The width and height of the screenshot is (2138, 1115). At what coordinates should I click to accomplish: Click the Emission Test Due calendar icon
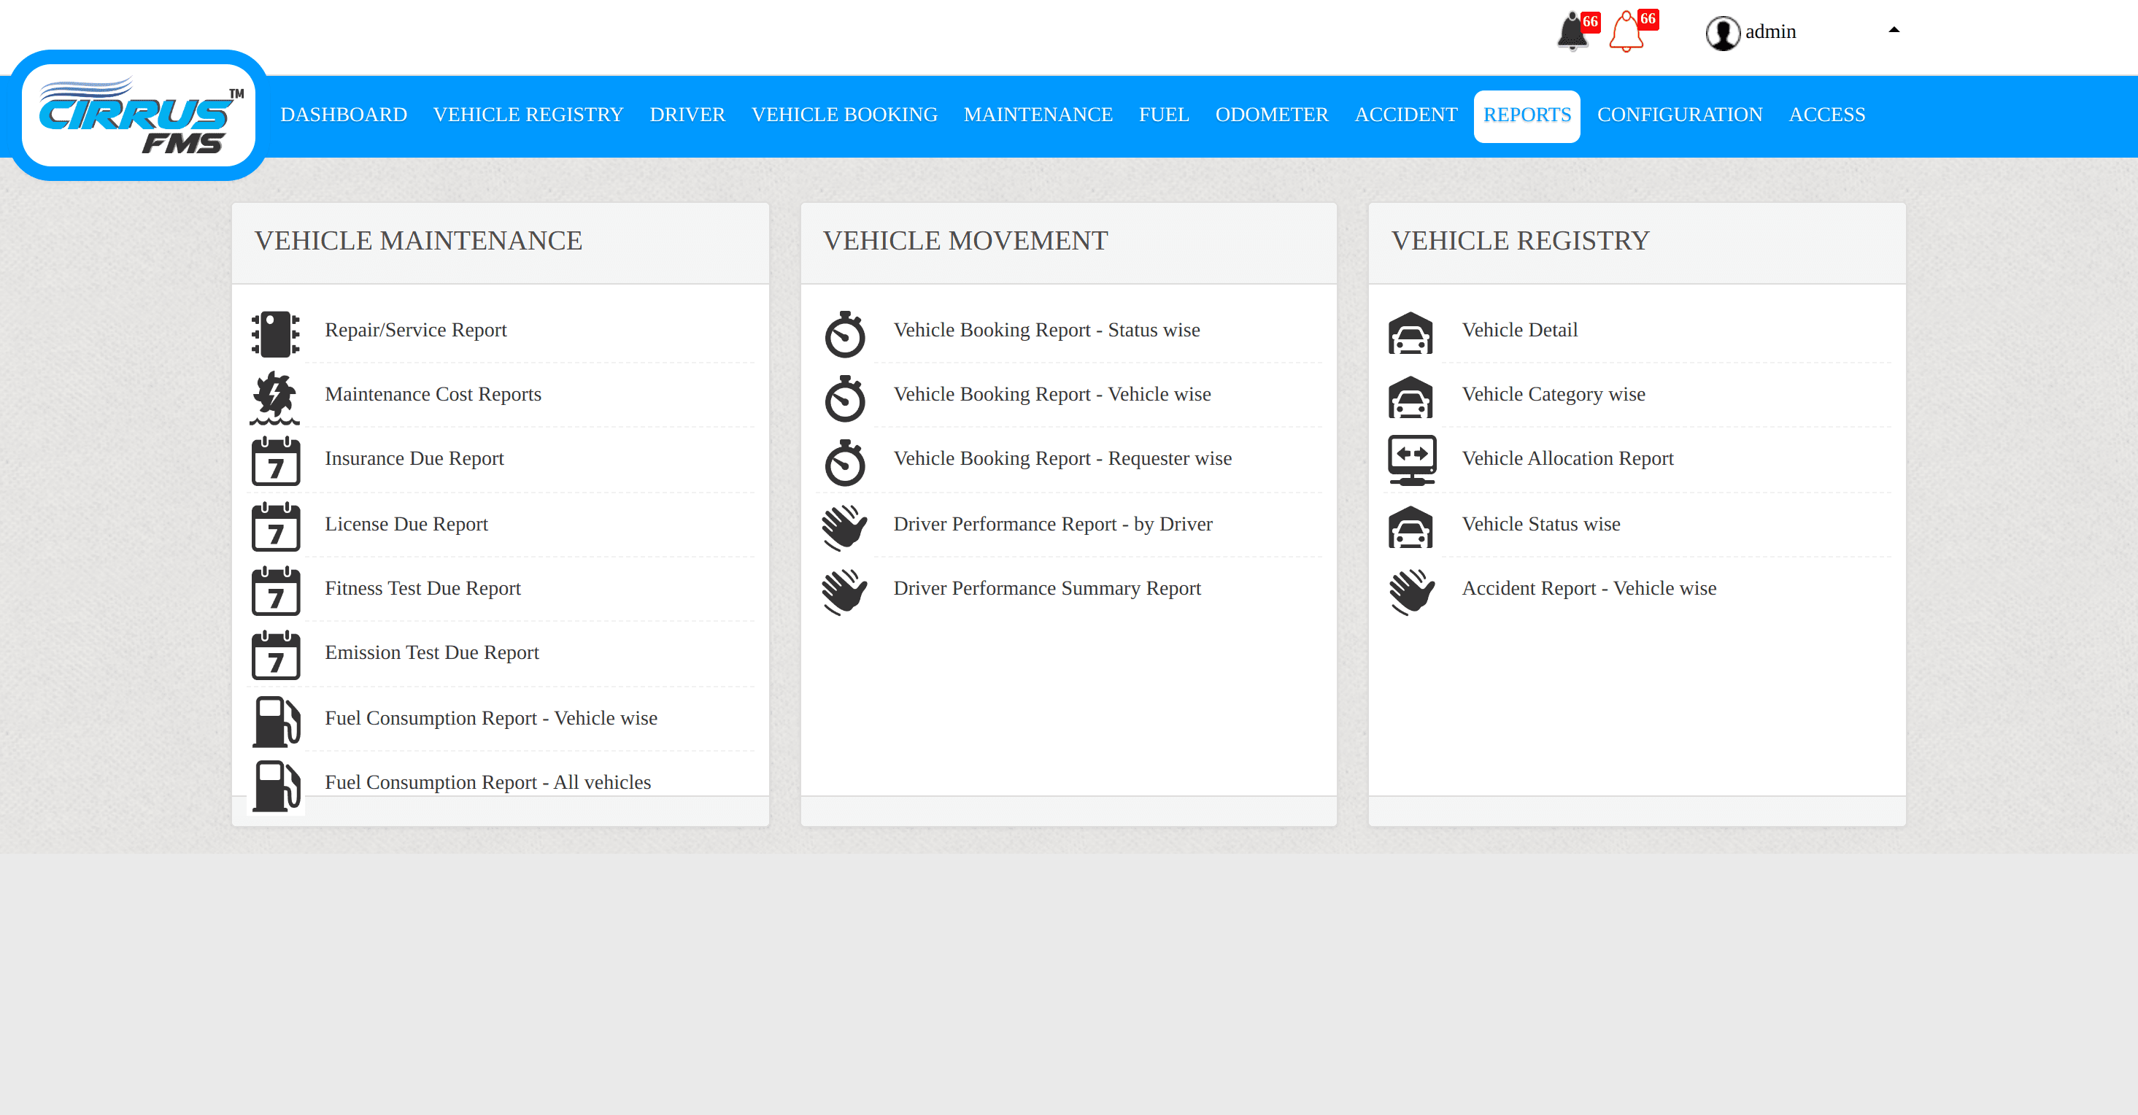click(276, 656)
